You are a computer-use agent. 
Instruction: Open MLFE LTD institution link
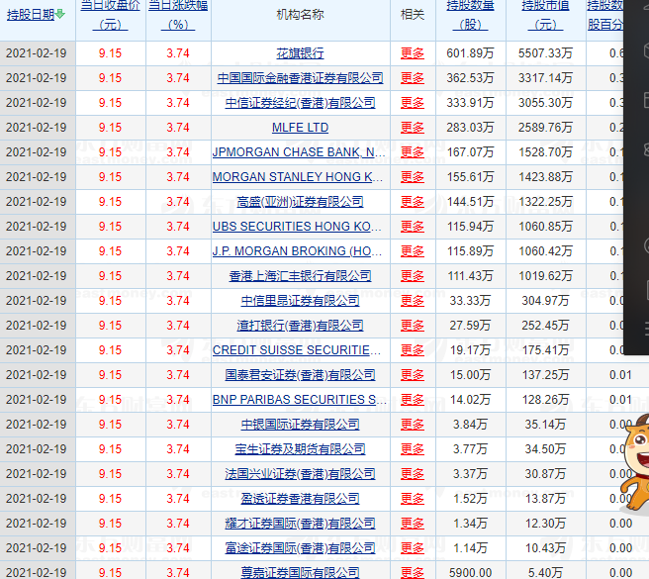point(300,128)
